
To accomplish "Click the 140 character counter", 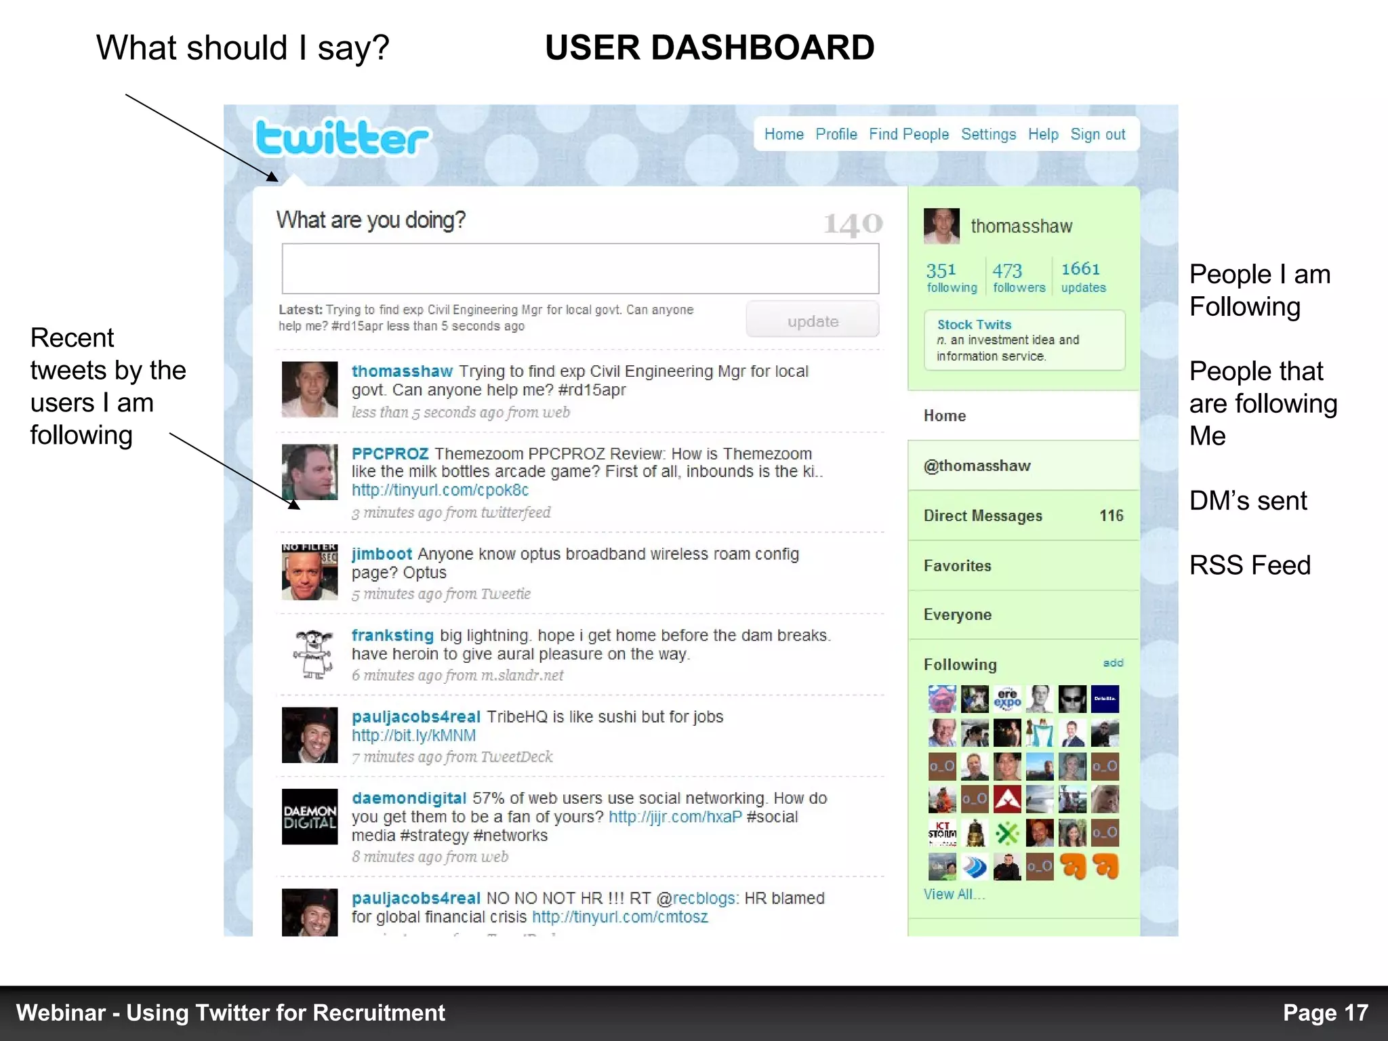I will point(853,224).
